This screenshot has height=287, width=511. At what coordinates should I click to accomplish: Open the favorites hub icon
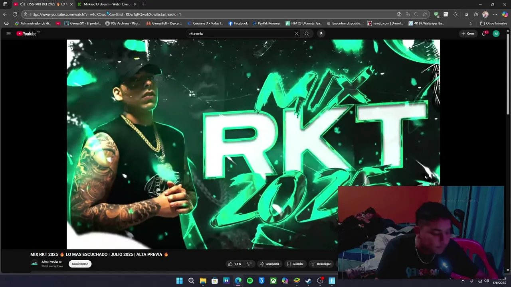(x=476, y=14)
